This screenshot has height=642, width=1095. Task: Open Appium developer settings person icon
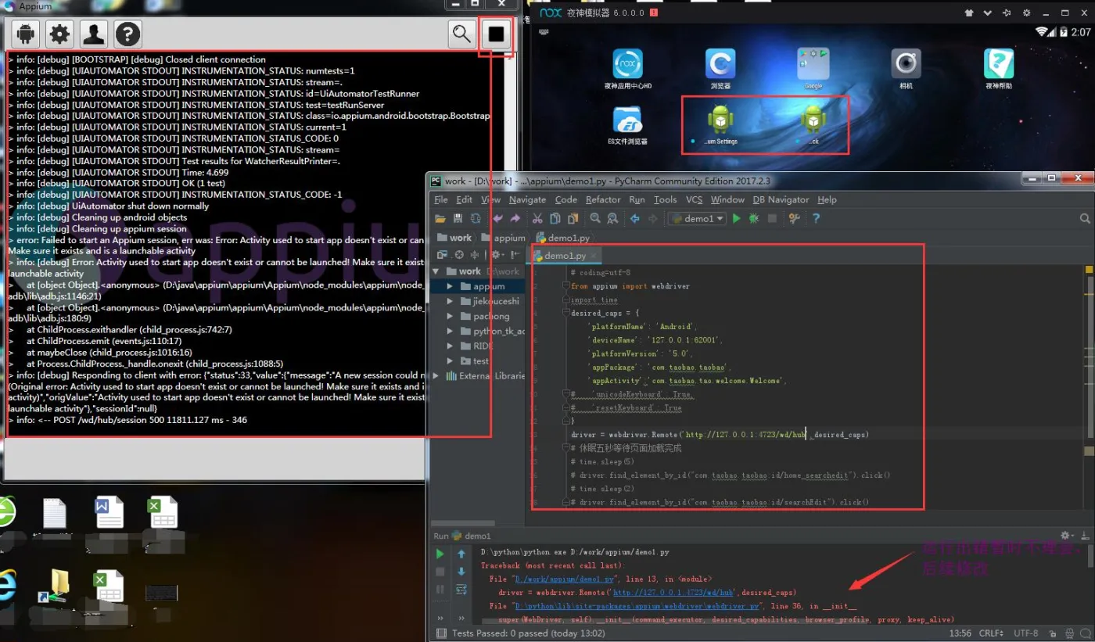point(94,34)
